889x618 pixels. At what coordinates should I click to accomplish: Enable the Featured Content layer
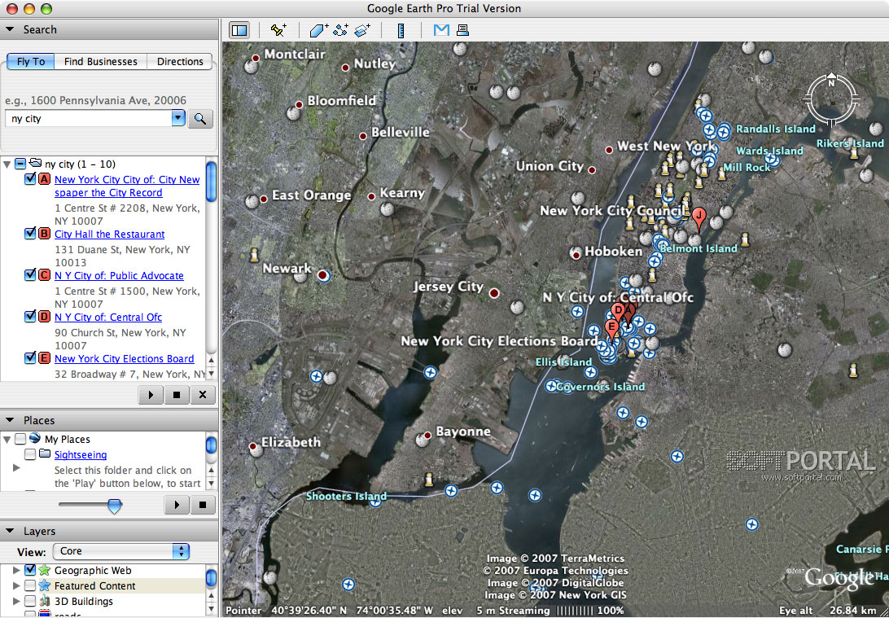[31, 585]
